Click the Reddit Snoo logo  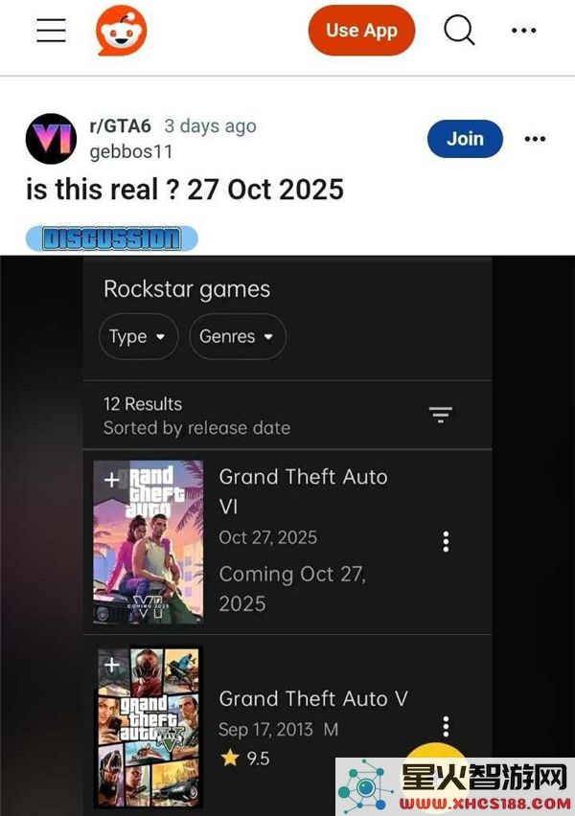[122, 31]
